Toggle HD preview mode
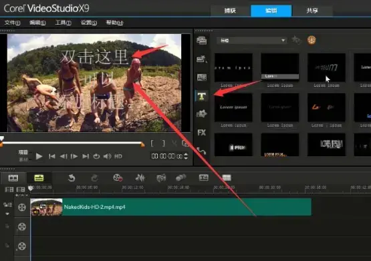 (x=118, y=156)
